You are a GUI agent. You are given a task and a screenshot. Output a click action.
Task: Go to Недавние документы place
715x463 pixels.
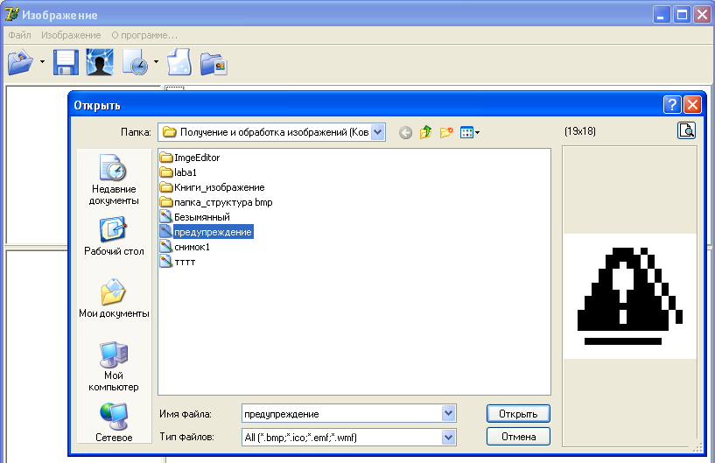pyautogui.click(x=114, y=179)
